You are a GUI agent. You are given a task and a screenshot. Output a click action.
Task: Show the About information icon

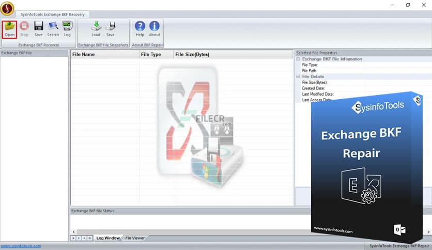pyautogui.click(x=155, y=29)
